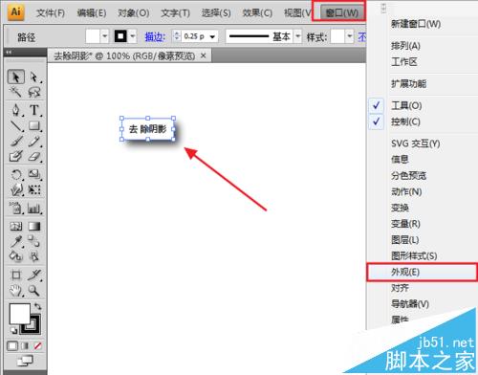Open the 选择(S) menu
Screen dimensions: 478x375
tap(216, 13)
